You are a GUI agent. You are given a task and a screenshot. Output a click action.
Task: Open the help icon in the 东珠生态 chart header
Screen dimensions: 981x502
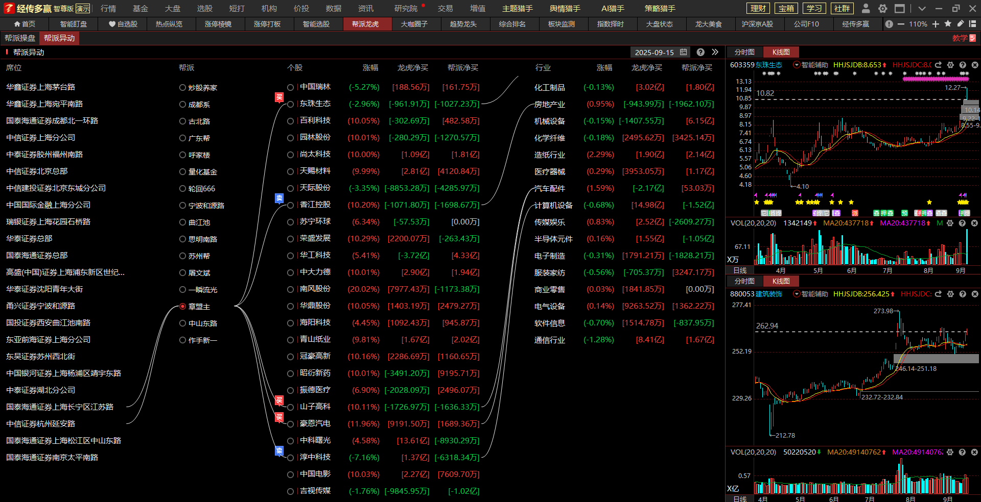pos(963,65)
